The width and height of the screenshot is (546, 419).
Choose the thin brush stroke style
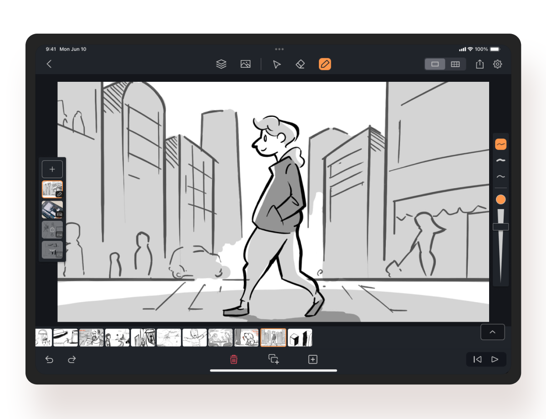tap(501, 176)
